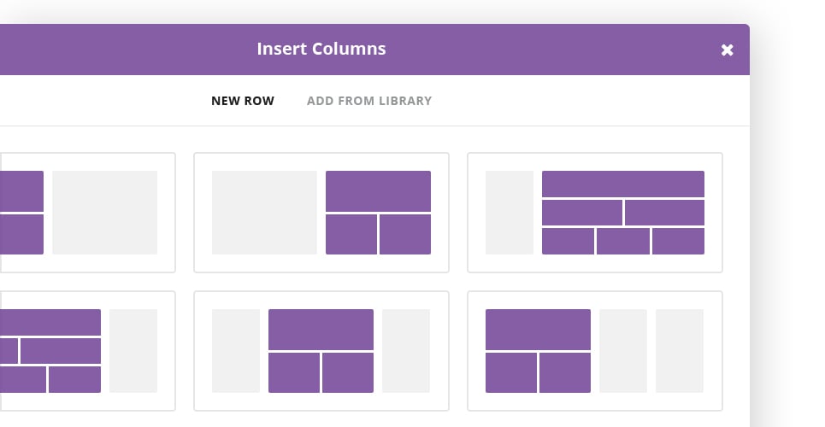Click the far-right gray column in the bottom-right layout
This screenshot has width=825, height=427.
(680, 351)
